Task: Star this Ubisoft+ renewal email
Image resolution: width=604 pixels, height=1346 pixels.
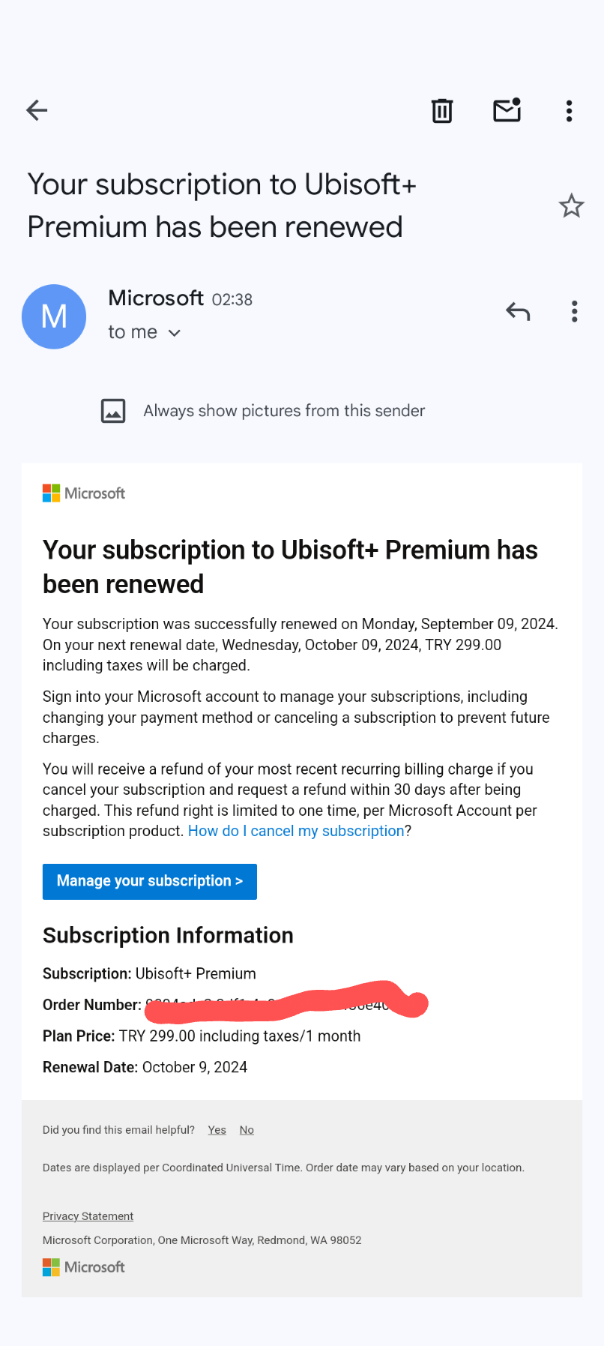Action: coord(572,205)
